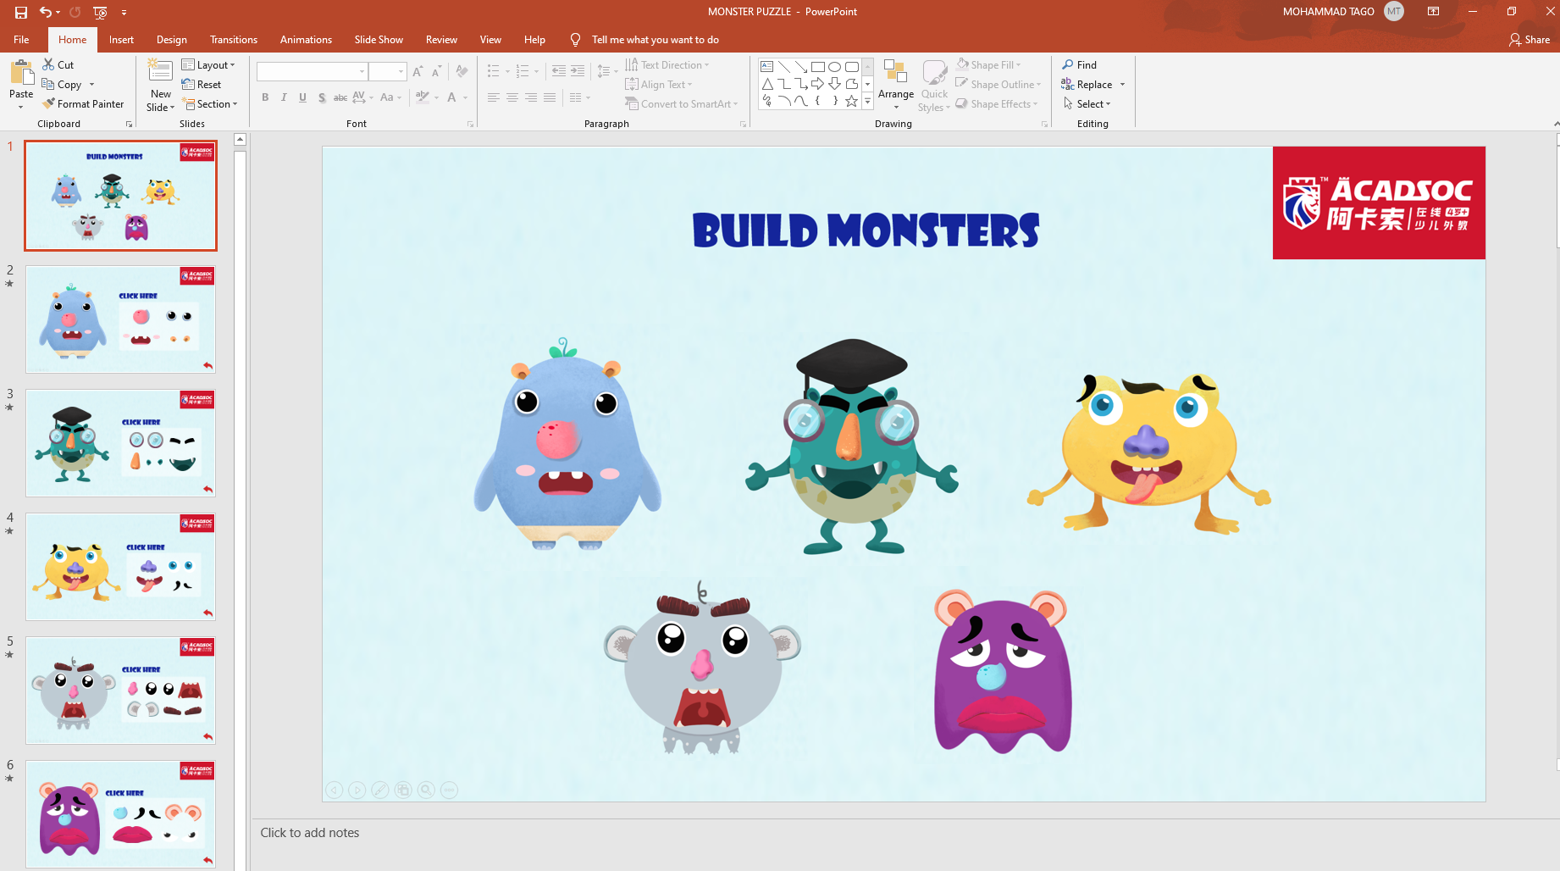Screen dimensions: 1560x871
Task: Select the Format Painter tool
Action: (83, 104)
